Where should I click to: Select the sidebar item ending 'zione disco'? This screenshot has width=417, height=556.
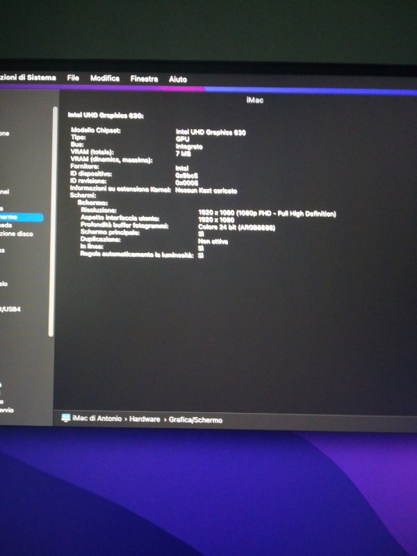click(x=16, y=234)
